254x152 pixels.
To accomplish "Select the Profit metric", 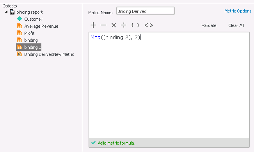I will 29,33.
